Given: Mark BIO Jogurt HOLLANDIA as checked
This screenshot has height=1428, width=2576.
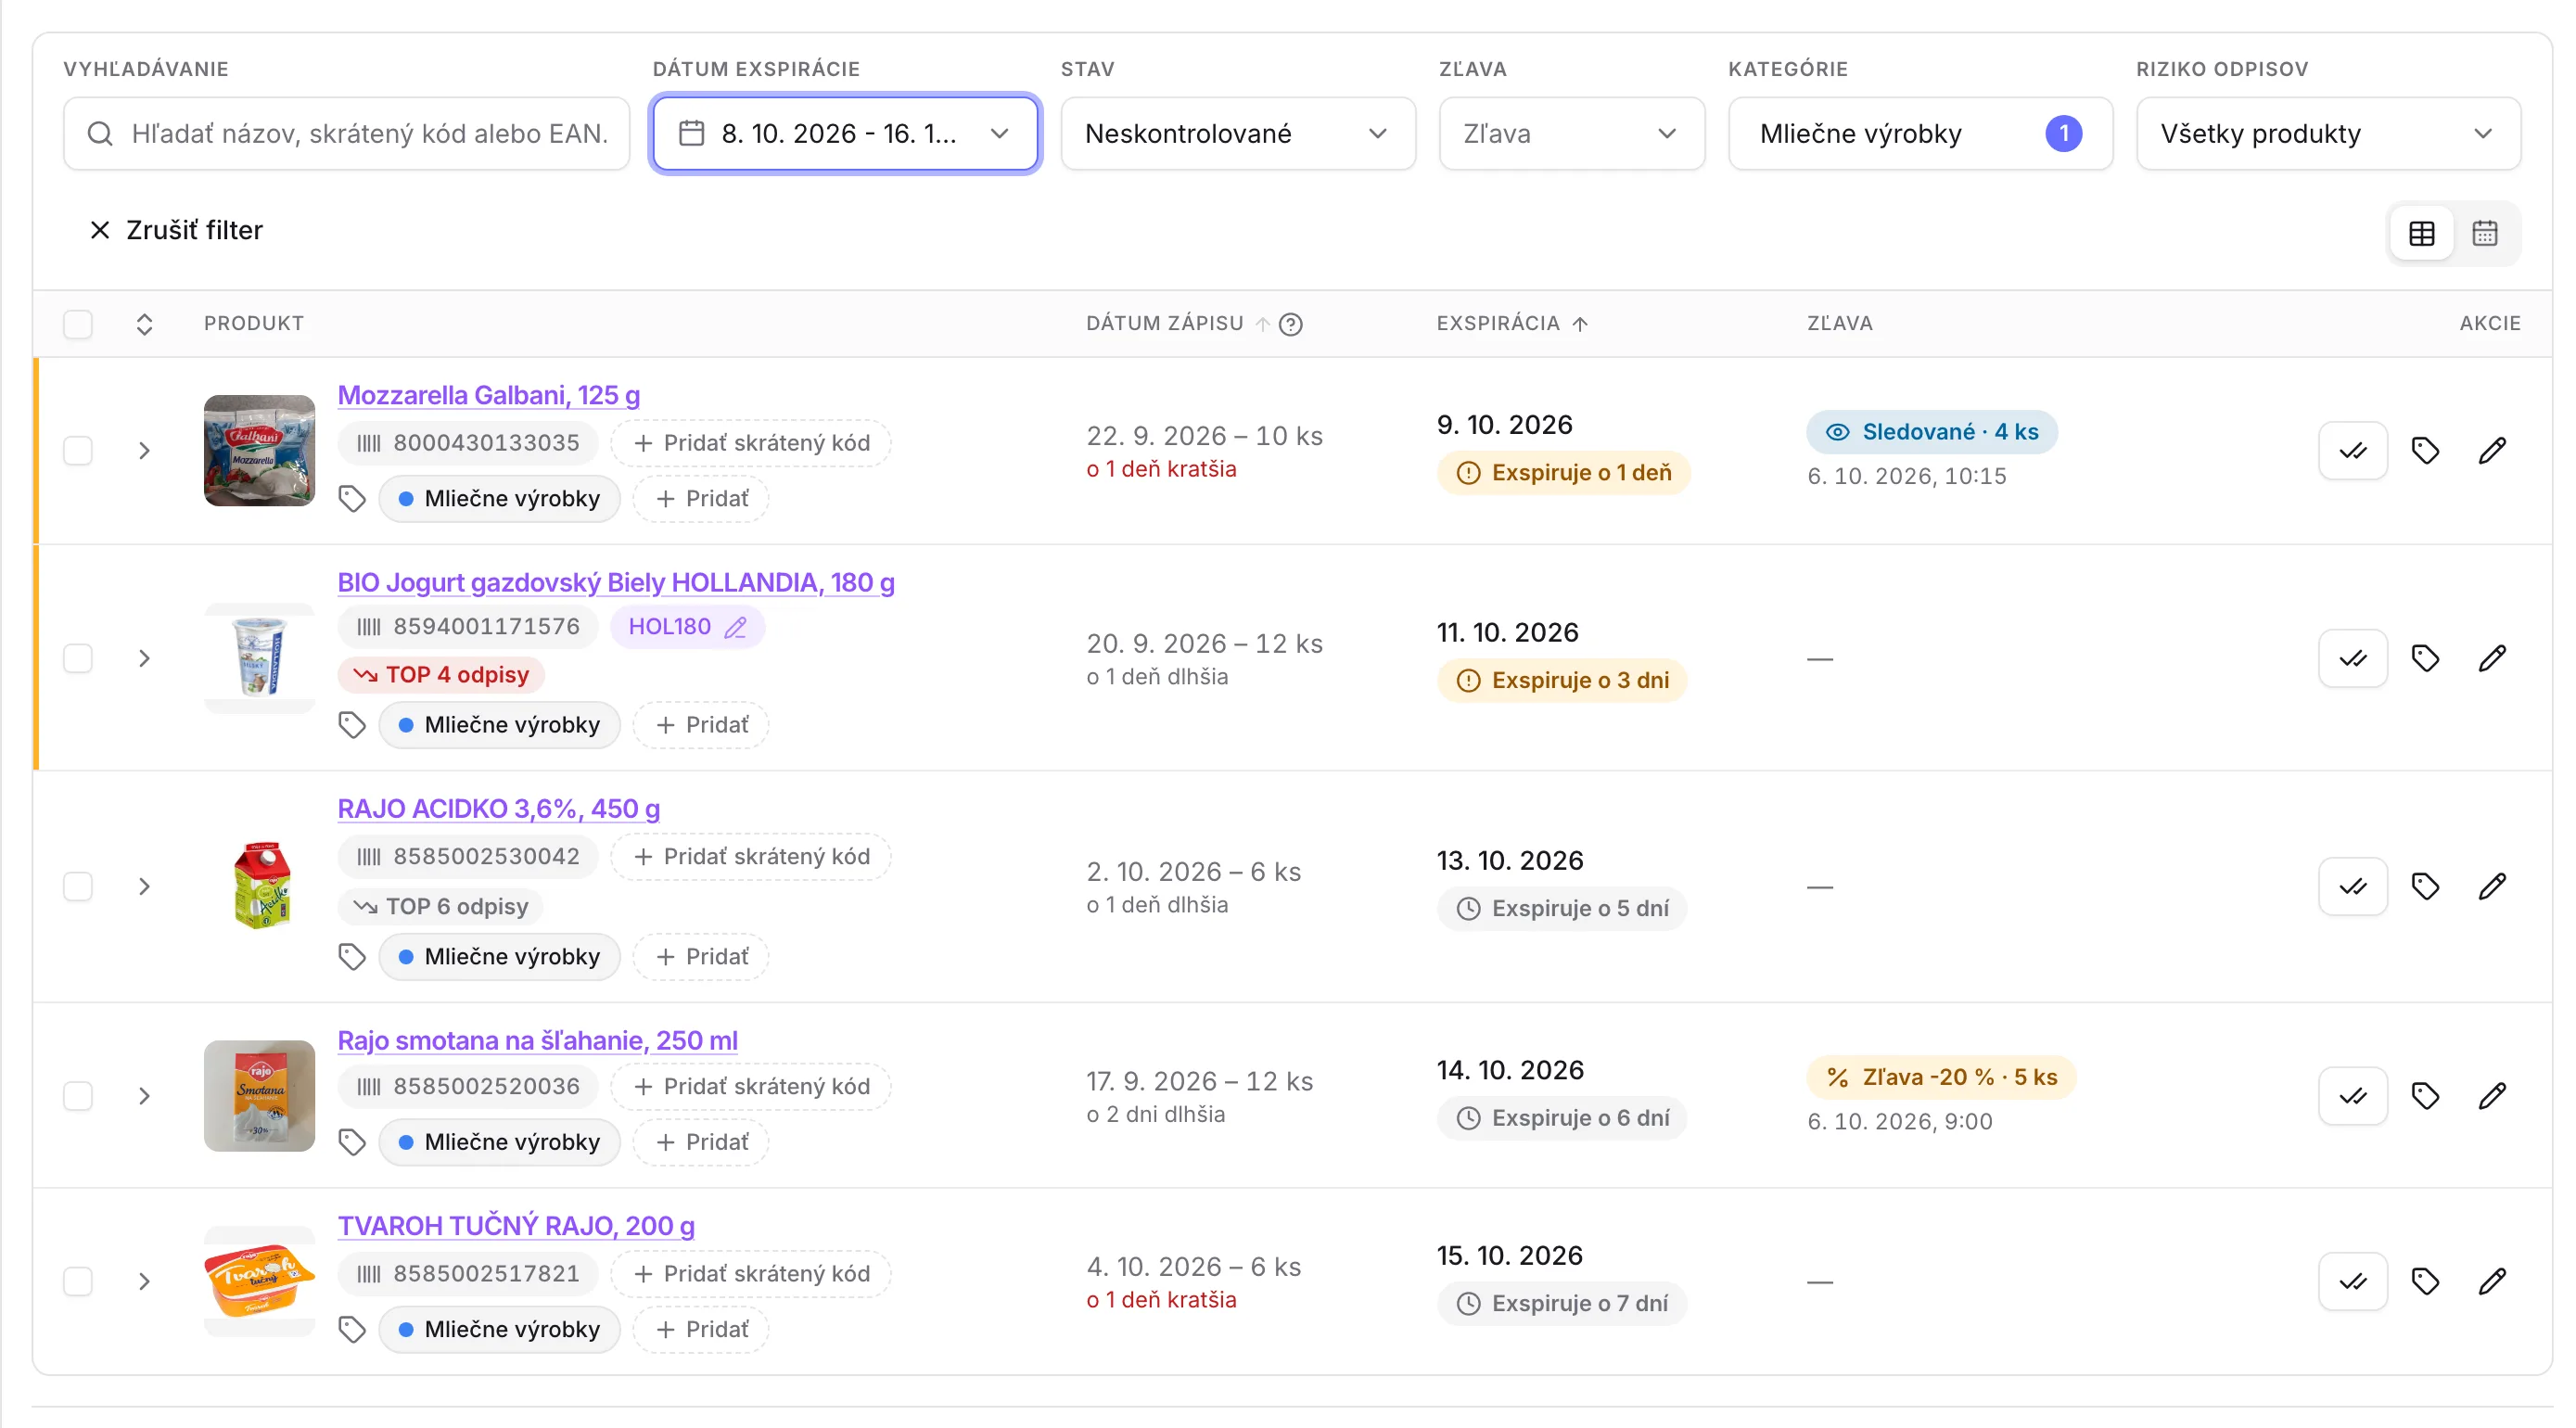Looking at the screenshot, I should click(2352, 658).
